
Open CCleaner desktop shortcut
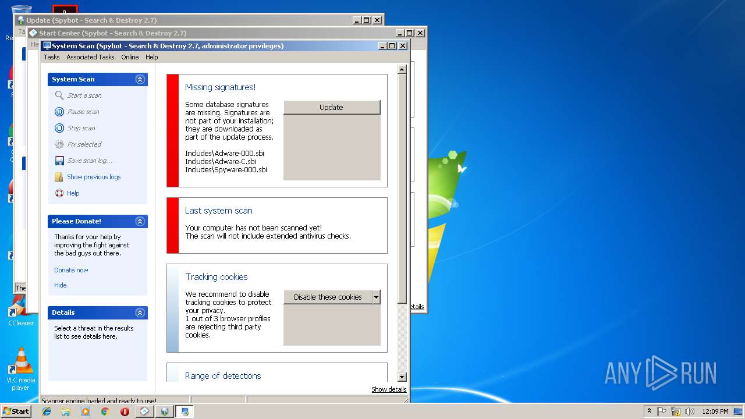pyautogui.click(x=21, y=311)
